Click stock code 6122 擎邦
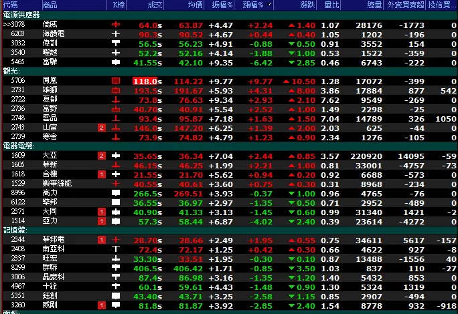Screen dimensions: 458x314 click(18, 202)
